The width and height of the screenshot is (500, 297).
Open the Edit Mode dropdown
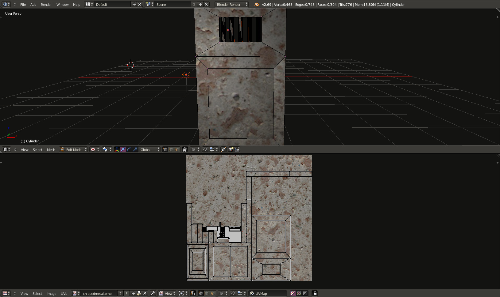pyautogui.click(x=73, y=149)
